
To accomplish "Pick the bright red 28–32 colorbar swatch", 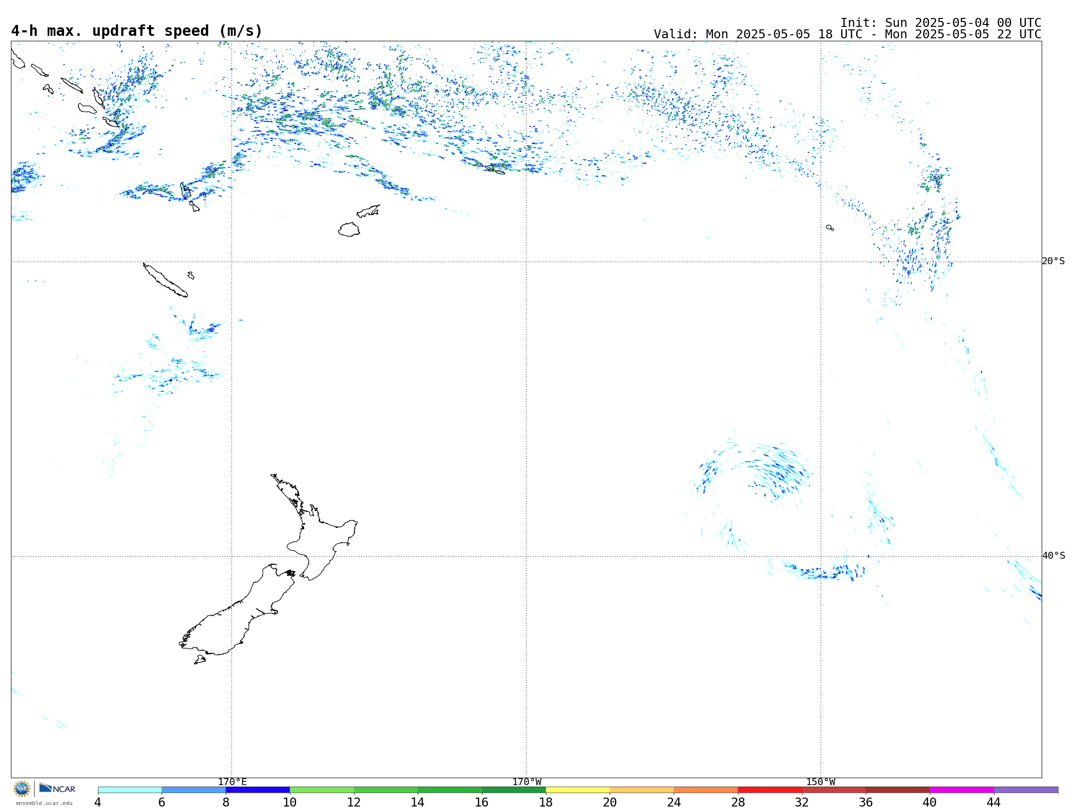I will pos(770,790).
